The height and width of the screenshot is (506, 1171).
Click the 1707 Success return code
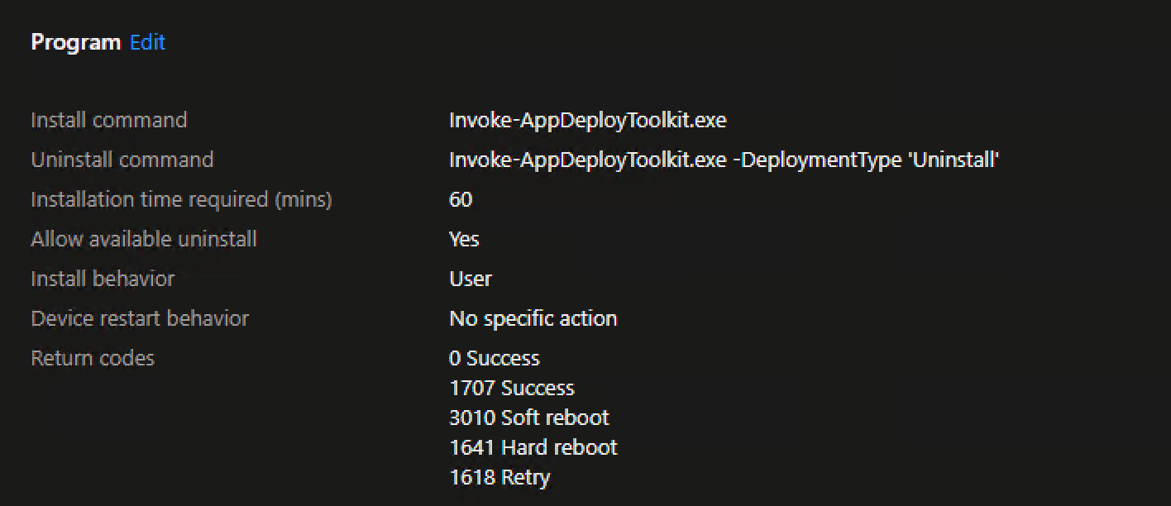[x=512, y=388]
